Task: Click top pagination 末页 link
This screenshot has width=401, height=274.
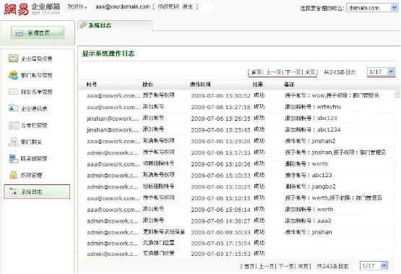Action: point(310,72)
